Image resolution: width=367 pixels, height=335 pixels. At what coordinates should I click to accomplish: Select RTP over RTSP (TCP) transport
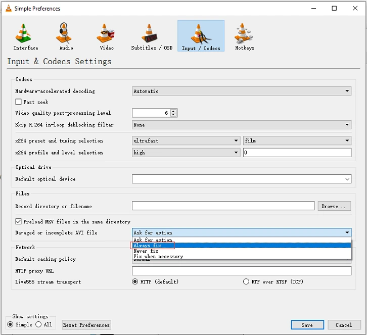coord(246,281)
